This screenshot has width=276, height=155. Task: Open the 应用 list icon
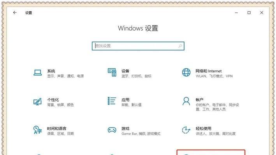(x=112, y=101)
